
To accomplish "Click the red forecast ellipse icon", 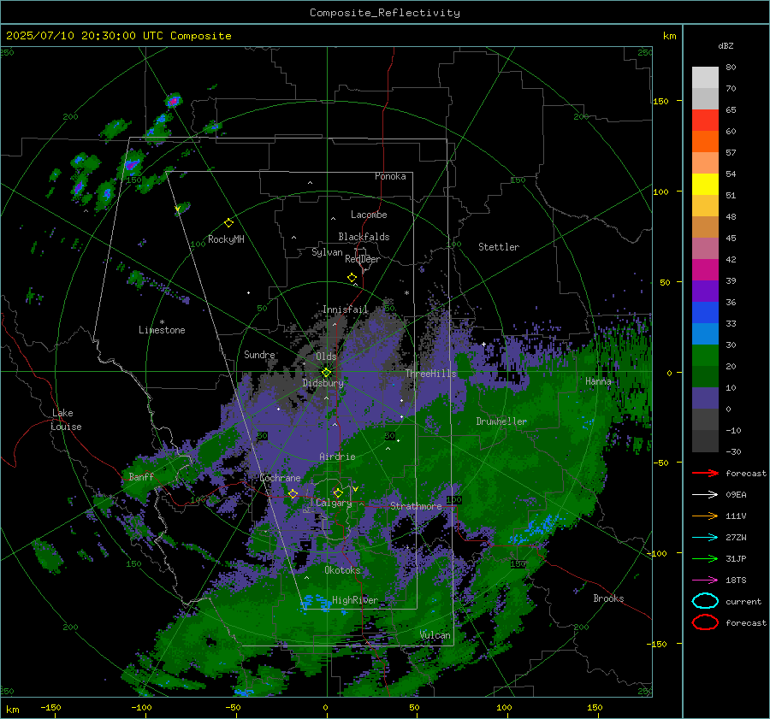I will (705, 622).
